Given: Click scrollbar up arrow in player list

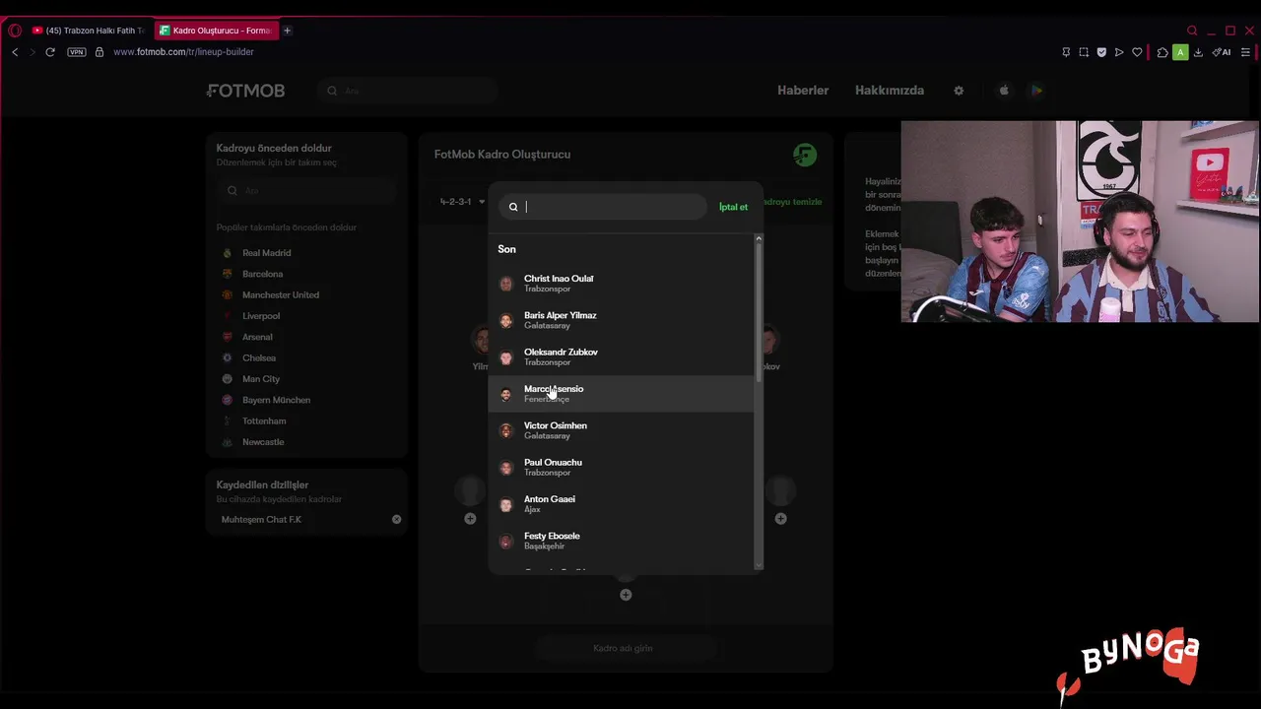Looking at the screenshot, I should coord(759,238).
